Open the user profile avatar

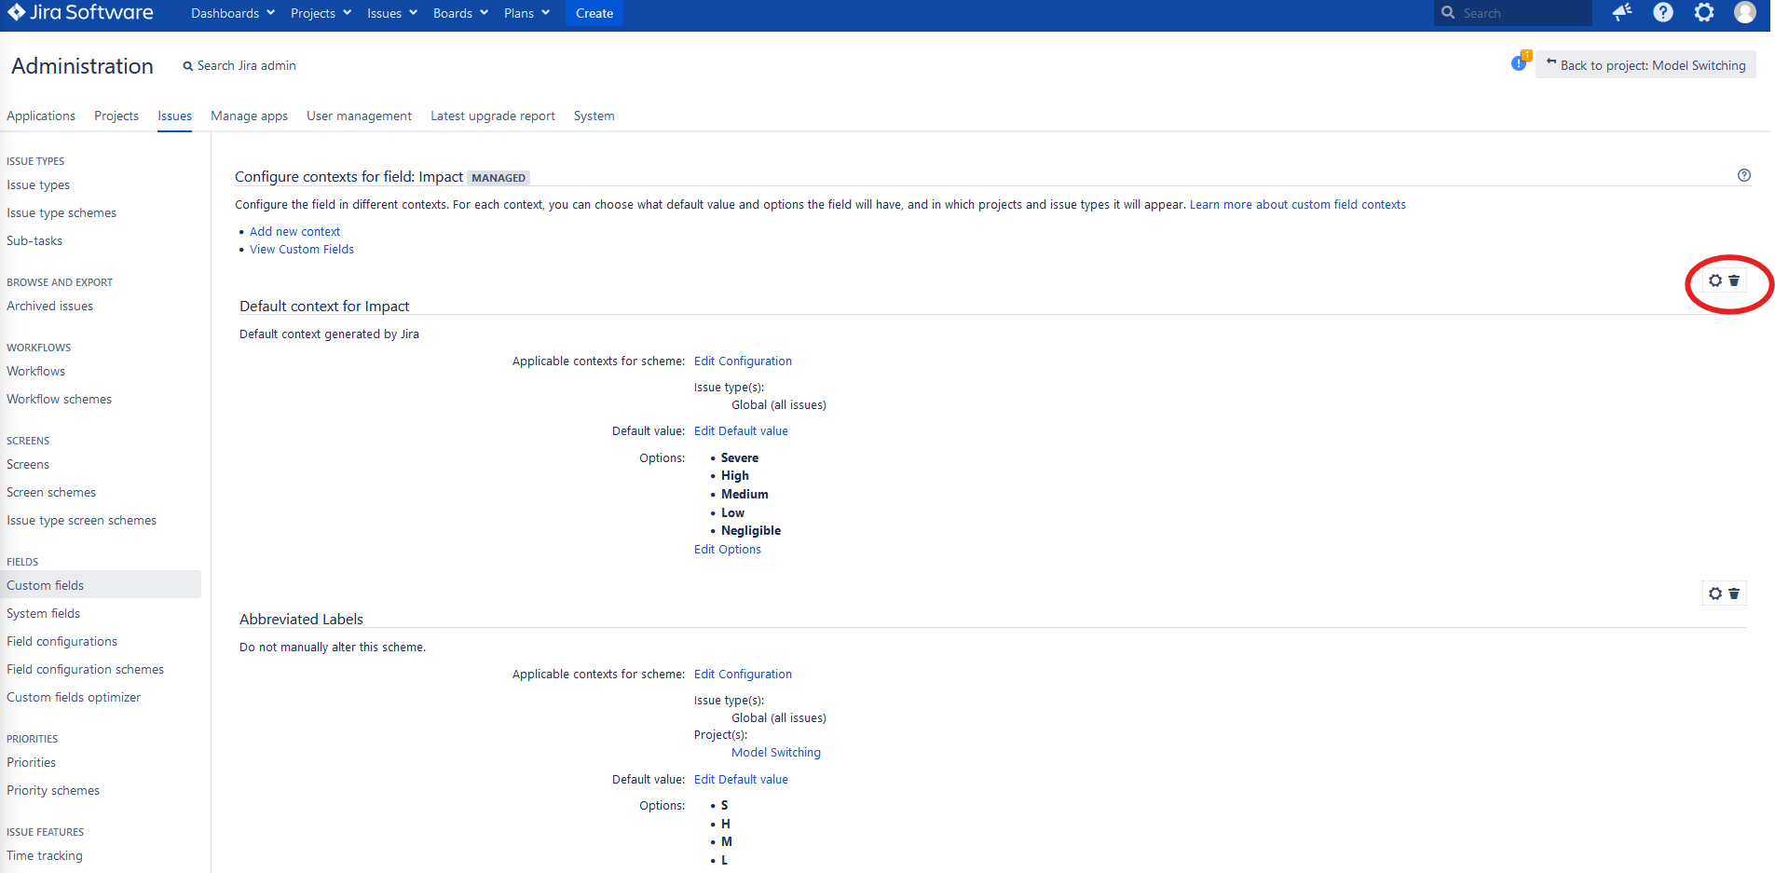[1745, 12]
